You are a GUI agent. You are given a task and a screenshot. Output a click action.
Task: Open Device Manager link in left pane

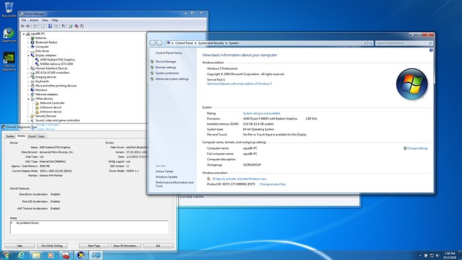pos(165,62)
